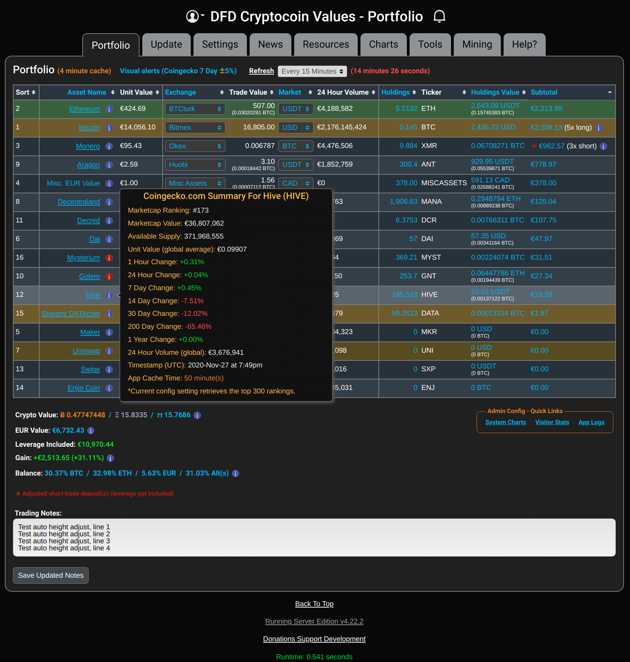The width and height of the screenshot is (630, 662).
Task: Open Misc Assets CAD market dropdown
Action: 296,183
